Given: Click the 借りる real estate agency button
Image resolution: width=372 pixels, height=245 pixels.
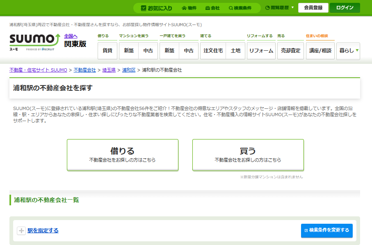Looking at the screenshot, I should pyautogui.click(x=122, y=155).
